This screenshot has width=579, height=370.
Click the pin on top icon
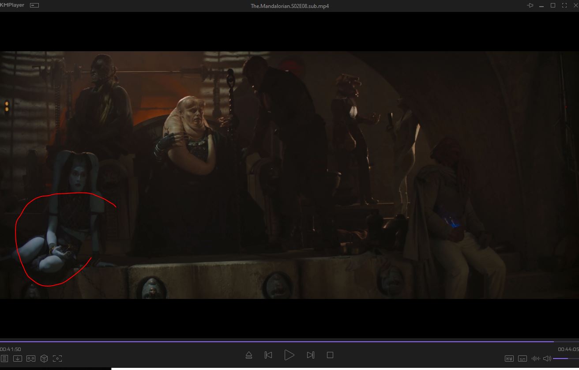click(530, 6)
